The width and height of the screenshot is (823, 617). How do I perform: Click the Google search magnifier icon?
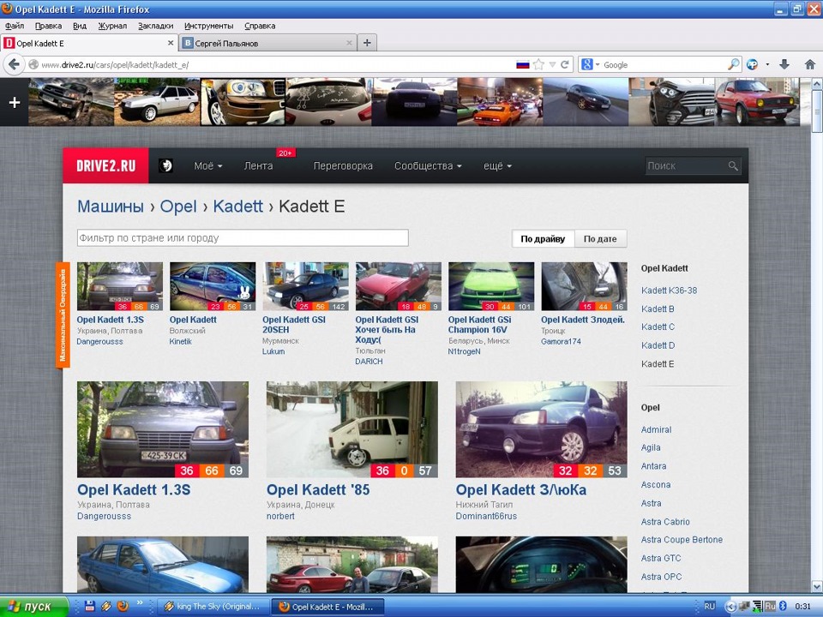click(x=733, y=64)
